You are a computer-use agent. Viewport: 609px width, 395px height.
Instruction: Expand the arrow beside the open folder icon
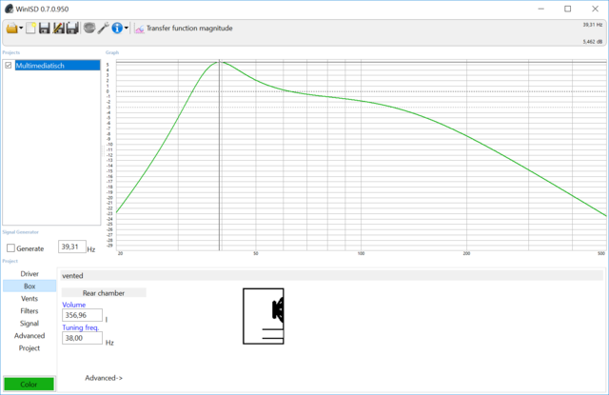(x=21, y=29)
